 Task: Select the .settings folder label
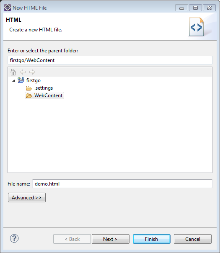coord(44,88)
